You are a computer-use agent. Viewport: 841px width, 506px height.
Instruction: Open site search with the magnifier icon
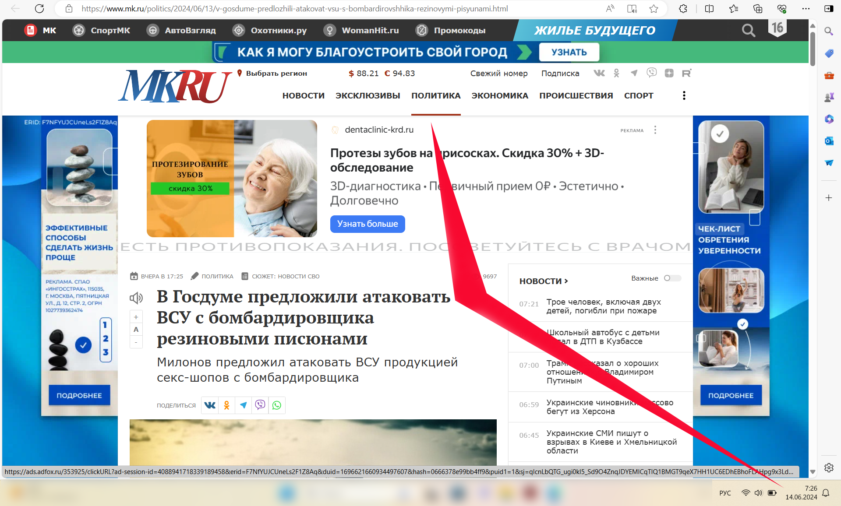(748, 30)
